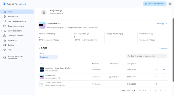Select Home in the sidebar
Image resolution: width=174 pixels, height=95 pixels.
(x=17, y=12)
